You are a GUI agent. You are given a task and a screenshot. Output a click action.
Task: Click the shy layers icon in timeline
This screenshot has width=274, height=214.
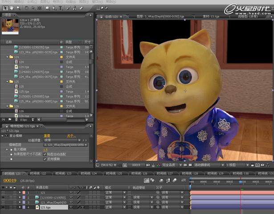[161, 180]
